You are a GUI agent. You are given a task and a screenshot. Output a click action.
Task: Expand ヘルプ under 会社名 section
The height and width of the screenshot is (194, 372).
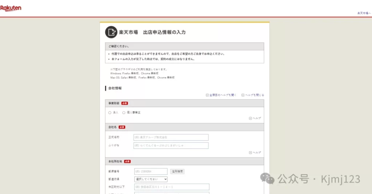tap(255, 153)
